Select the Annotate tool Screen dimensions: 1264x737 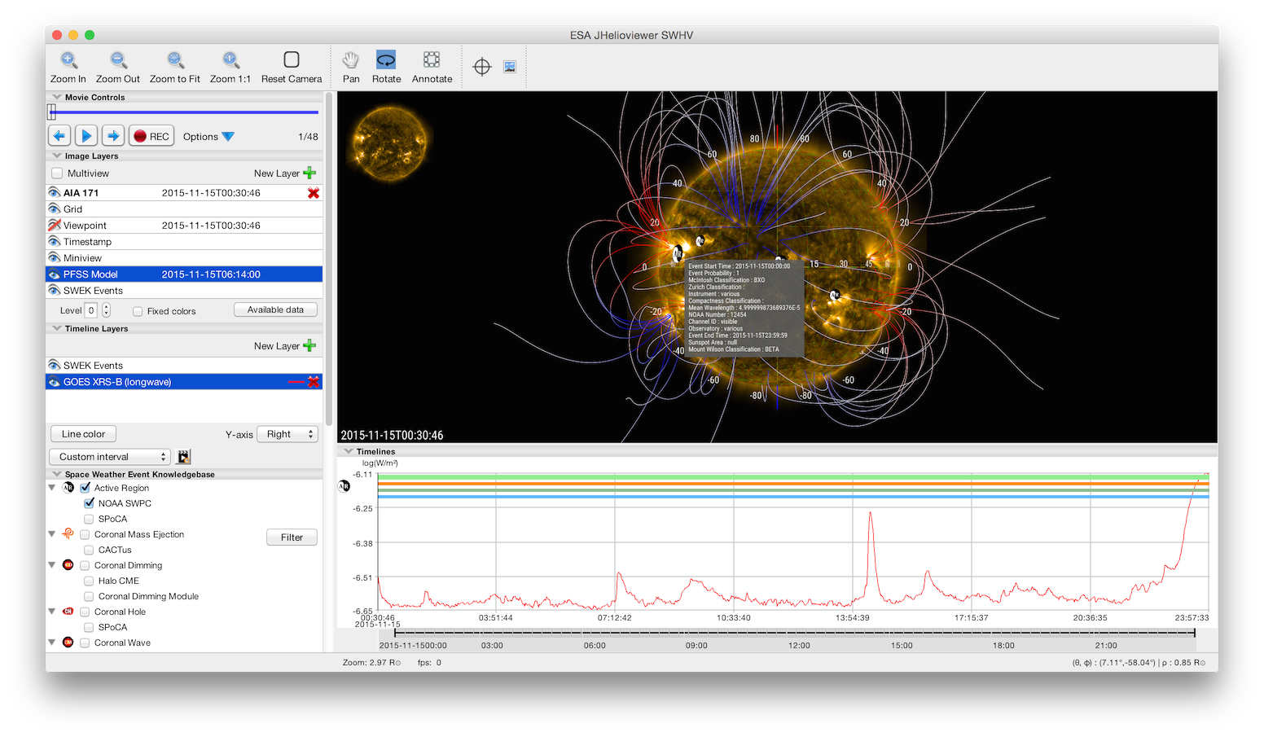432,59
